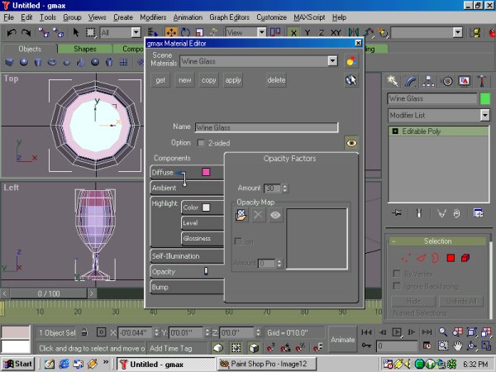Activate the Select and Rotate tool
496x372 pixels.
point(185,32)
